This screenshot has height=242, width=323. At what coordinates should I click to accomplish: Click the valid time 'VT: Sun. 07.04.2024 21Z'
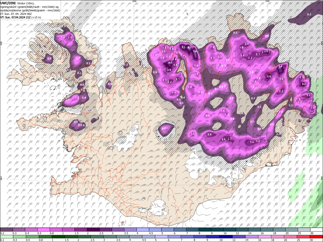coord(16,17)
